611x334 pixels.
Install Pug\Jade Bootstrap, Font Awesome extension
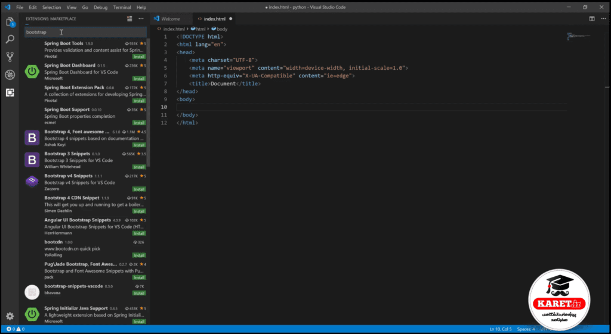139,277
